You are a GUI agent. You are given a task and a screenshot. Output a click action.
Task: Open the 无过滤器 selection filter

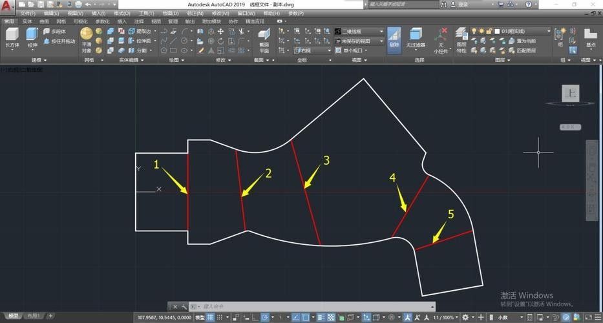(x=416, y=37)
